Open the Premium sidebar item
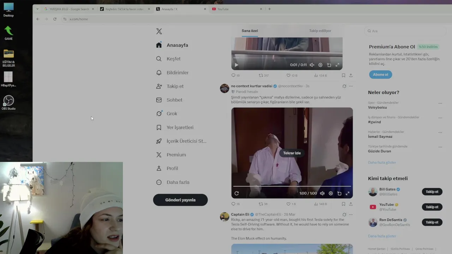Image resolution: width=452 pixels, height=254 pixels. [171, 155]
